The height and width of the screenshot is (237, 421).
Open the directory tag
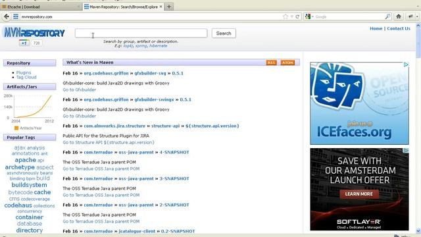click(29, 230)
